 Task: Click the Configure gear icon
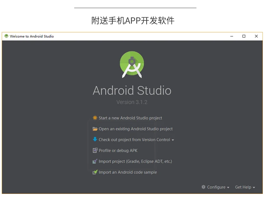[x=204, y=187]
